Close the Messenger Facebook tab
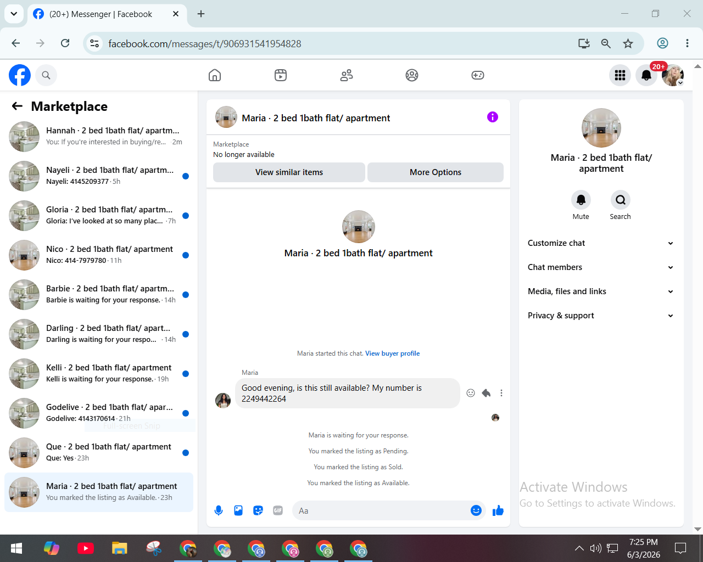The image size is (703, 562). pyautogui.click(x=176, y=14)
